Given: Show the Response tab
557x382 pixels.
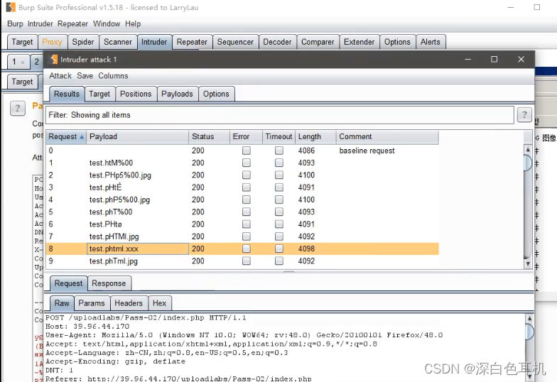Looking at the screenshot, I should pos(109,283).
